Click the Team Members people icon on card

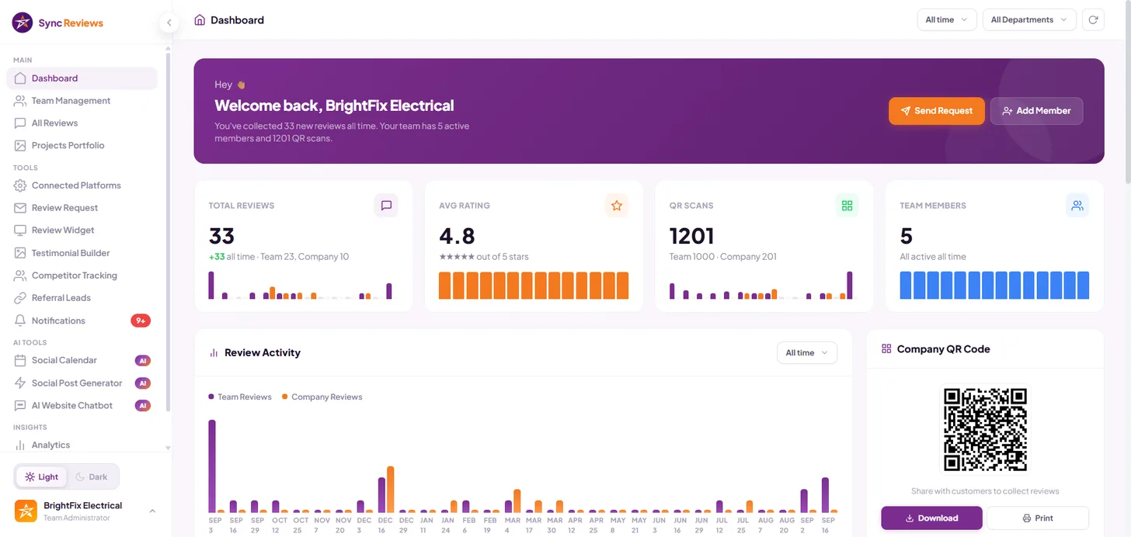(1077, 206)
